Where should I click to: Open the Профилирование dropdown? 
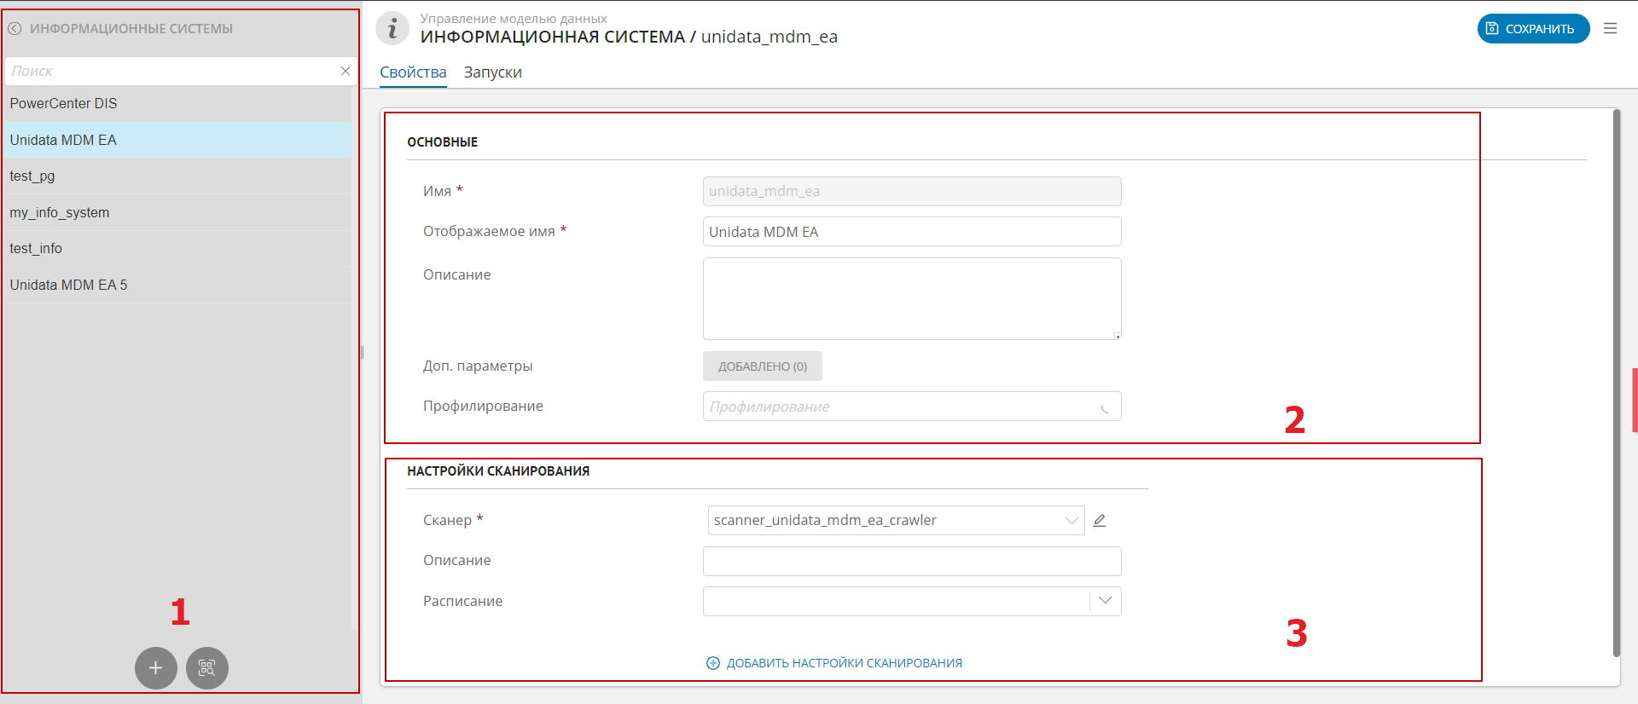912,407
